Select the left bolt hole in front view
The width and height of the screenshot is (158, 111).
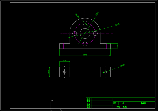74,33
